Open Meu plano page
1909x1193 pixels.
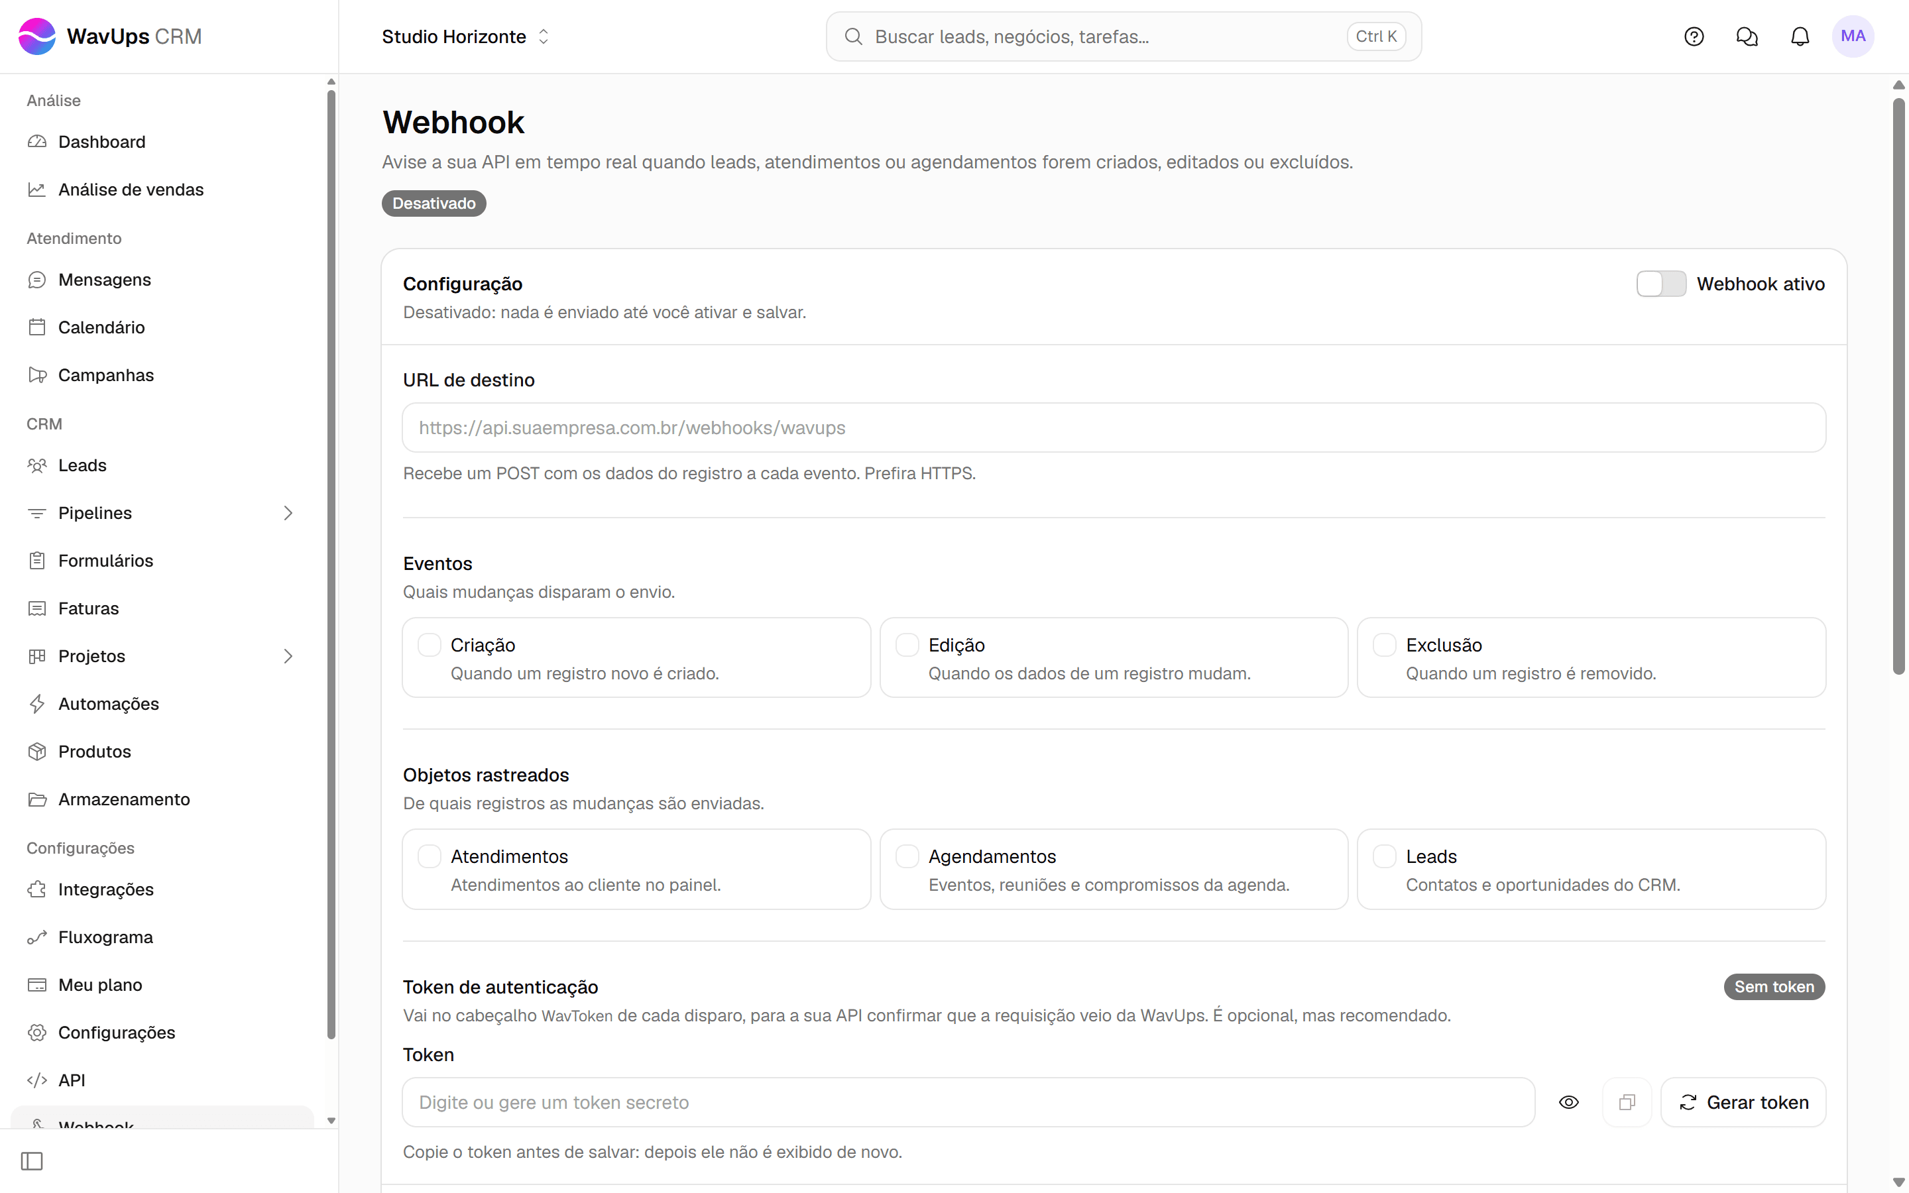[162, 985]
